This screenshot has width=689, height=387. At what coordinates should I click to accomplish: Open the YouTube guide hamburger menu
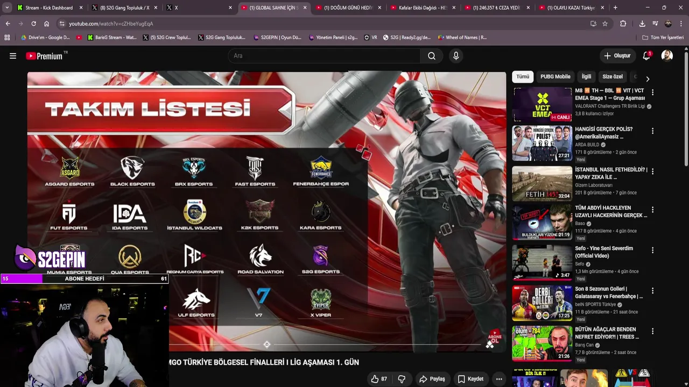coord(13,56)
